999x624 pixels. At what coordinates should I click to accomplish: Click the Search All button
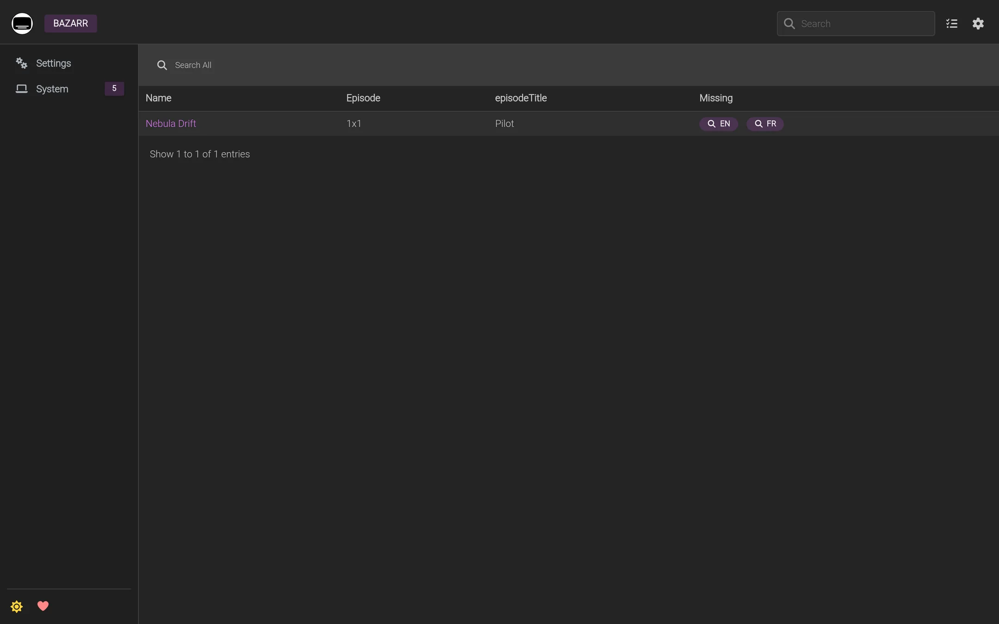(x=184, y=65)
